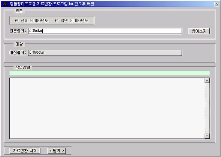The image size is (221, 157).
Task: Click the < 닫기 > button
Action: coord(57,151)
